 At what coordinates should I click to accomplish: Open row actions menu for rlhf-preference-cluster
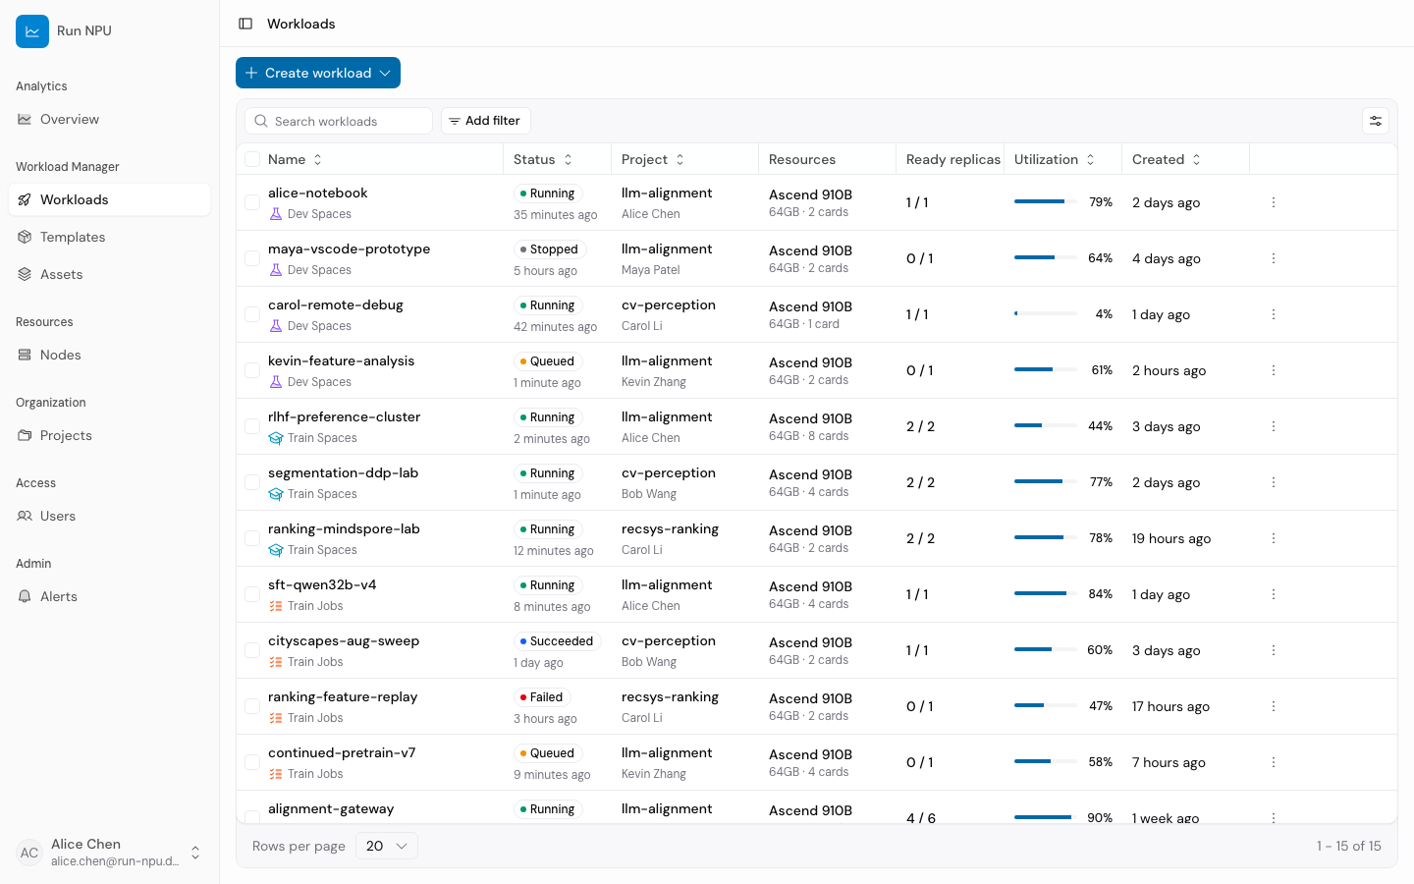pyautogui.click(x=1274, y=426)
